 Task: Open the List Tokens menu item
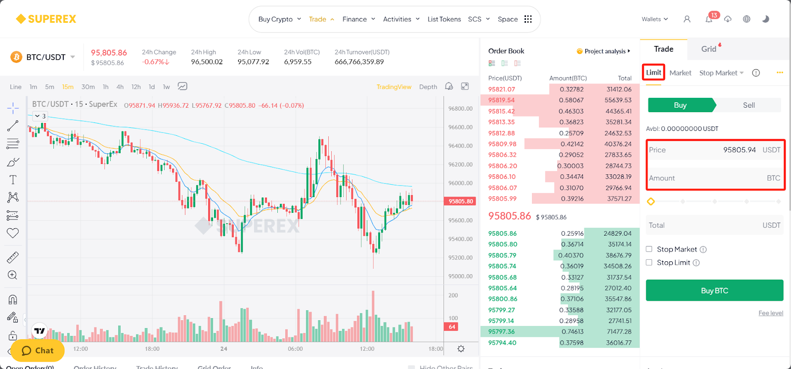(x=444, y=19)
